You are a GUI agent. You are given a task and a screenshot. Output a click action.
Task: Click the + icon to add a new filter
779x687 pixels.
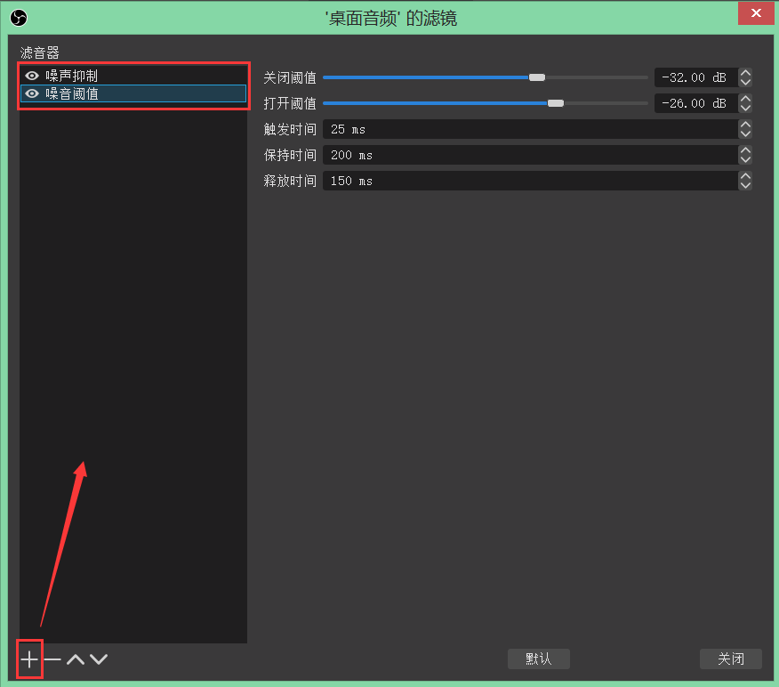[x=29, y=659]
